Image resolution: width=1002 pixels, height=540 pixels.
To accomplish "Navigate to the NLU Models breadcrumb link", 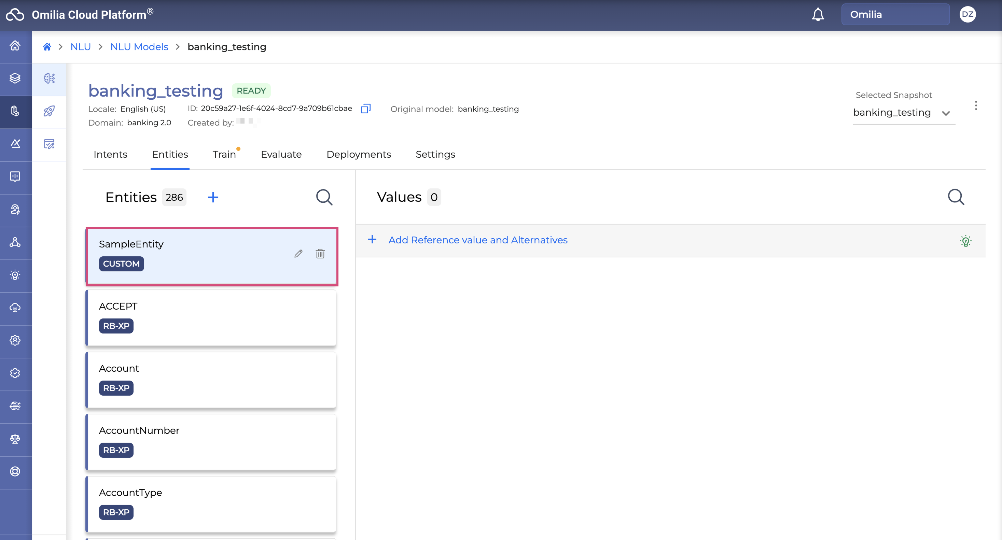I will 139,47.
